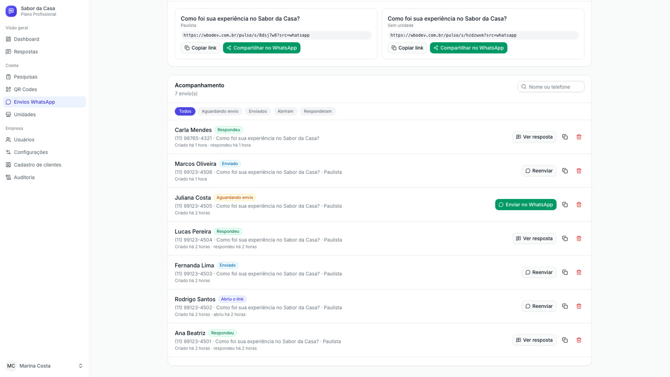Copy link for Rodrigo Santos row
Viewport: 670px width, 377px height.
coord(565,306)
